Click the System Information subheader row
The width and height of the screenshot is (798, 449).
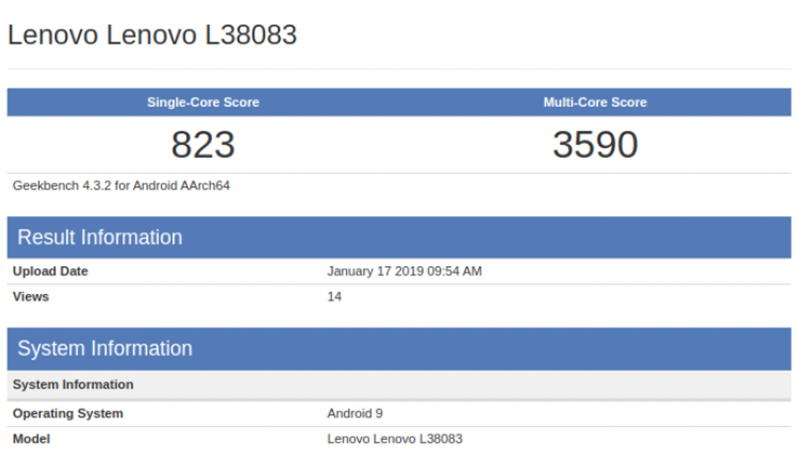coord(73,384)
